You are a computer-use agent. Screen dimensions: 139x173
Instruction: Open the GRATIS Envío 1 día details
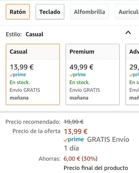click(96, 144)
